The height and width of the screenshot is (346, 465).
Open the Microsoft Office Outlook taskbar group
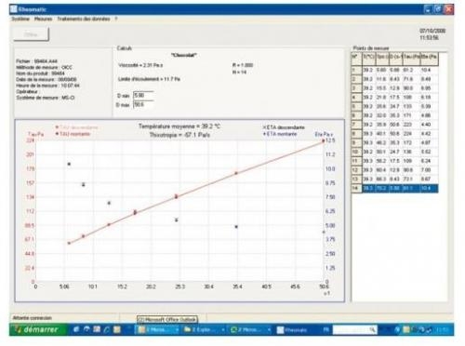pyautogui.click(x=158, y=330)
